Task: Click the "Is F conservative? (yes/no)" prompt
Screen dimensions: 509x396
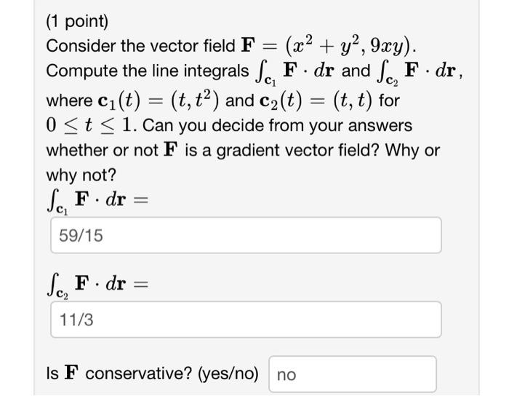Action: pyautogui.click(x=153, y=374)
